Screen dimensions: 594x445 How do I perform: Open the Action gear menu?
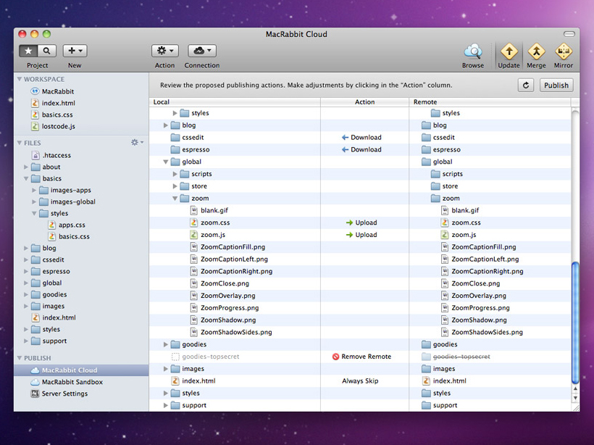[164, 51]
